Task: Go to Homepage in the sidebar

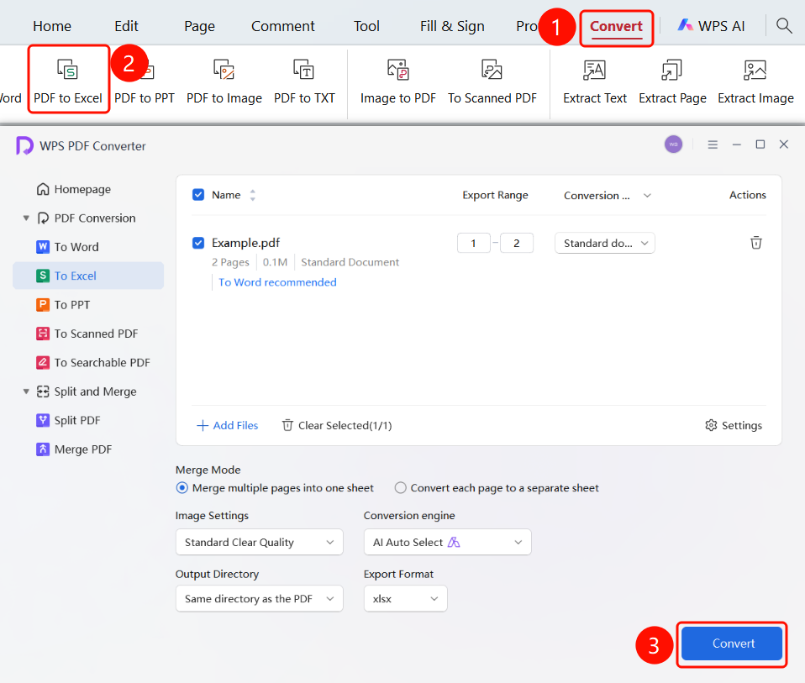Action: coord(74,189)
